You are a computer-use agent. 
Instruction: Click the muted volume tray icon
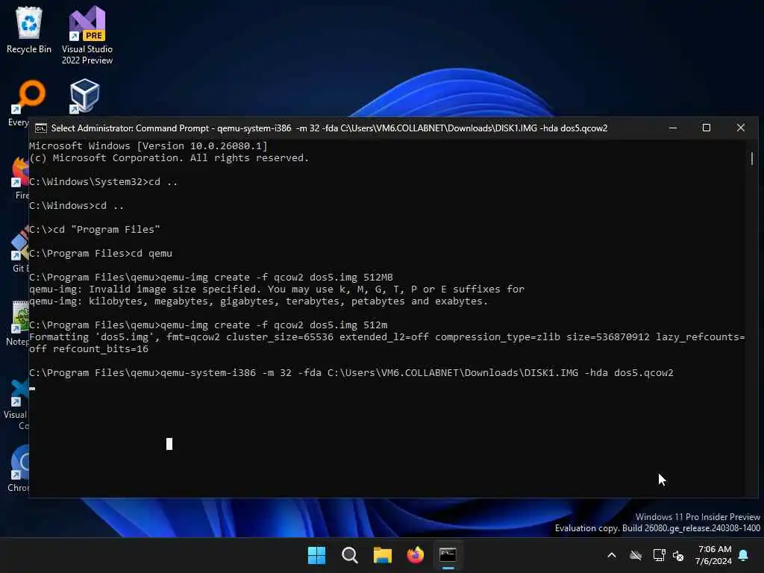click(678, 555)
